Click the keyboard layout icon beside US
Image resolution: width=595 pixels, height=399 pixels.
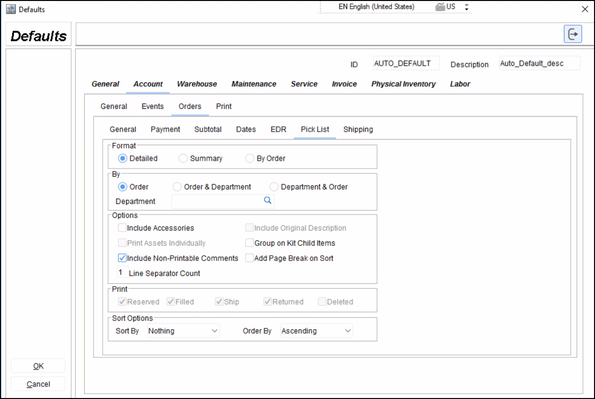440,7
